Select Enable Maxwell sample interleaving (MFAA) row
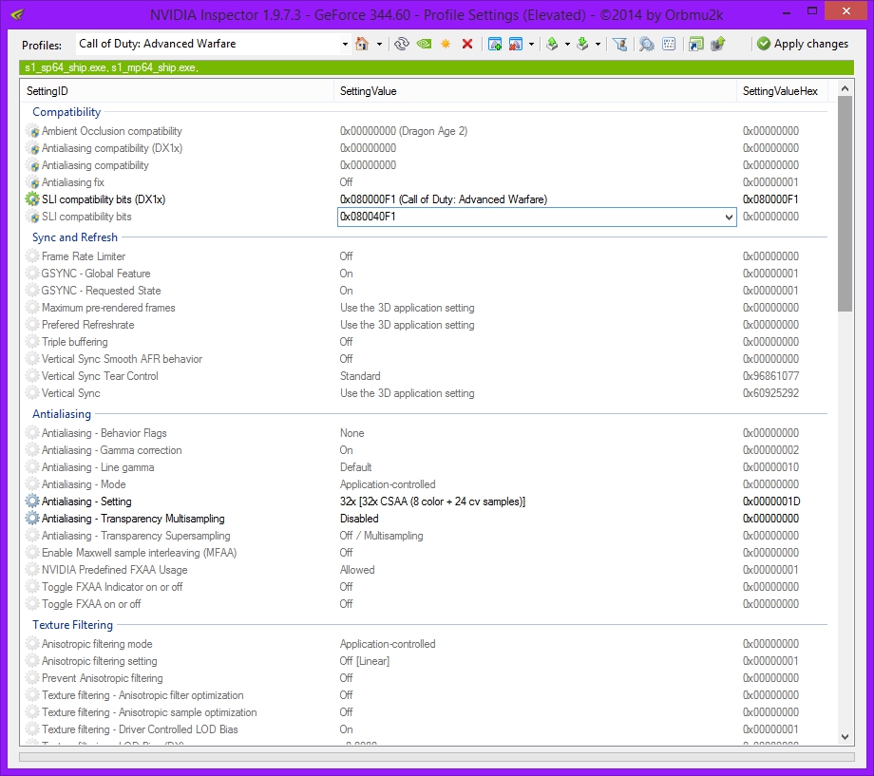 pos(426,553)
